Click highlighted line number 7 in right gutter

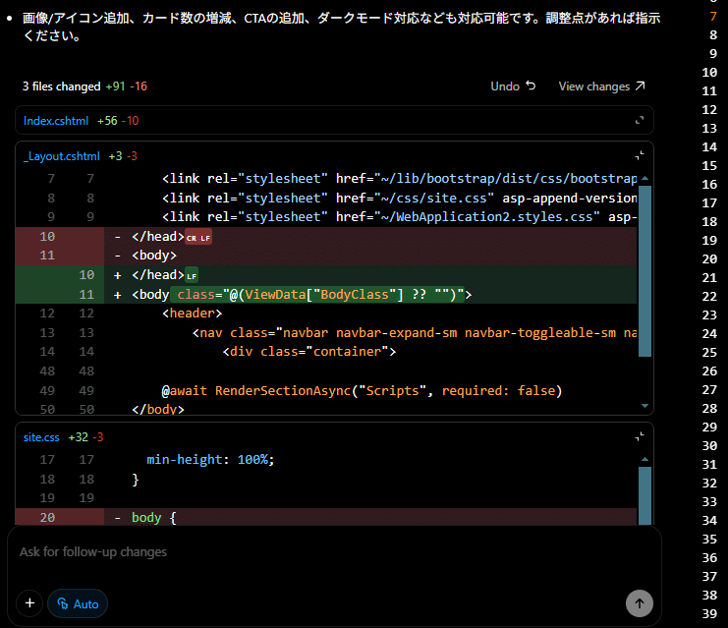click(713, 17)
